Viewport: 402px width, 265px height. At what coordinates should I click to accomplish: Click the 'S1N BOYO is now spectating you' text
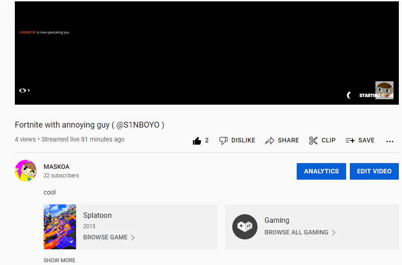45,32
